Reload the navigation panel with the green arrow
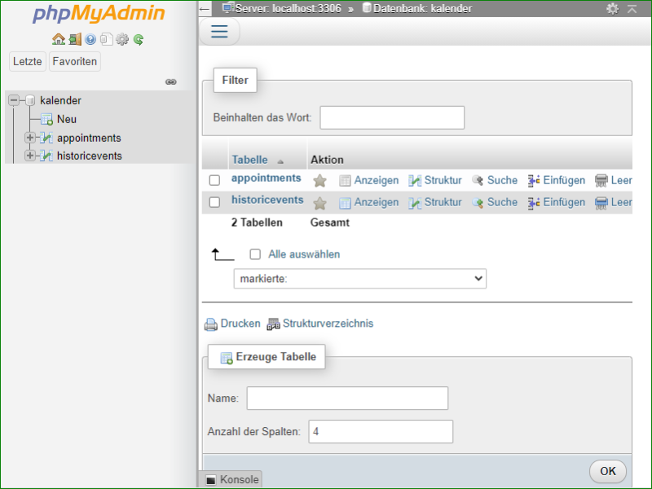The image size is (652, 489). click(139, 39)
